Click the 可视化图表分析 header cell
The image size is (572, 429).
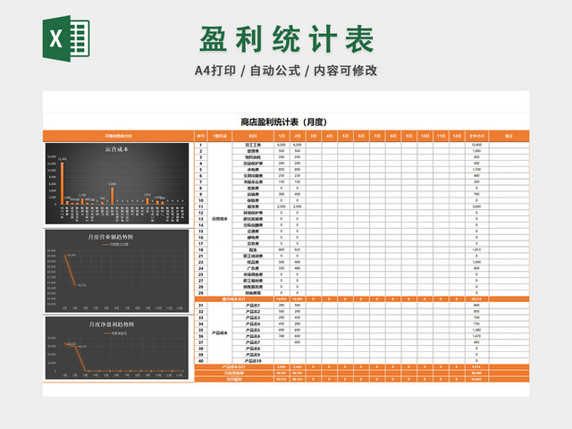118,136
